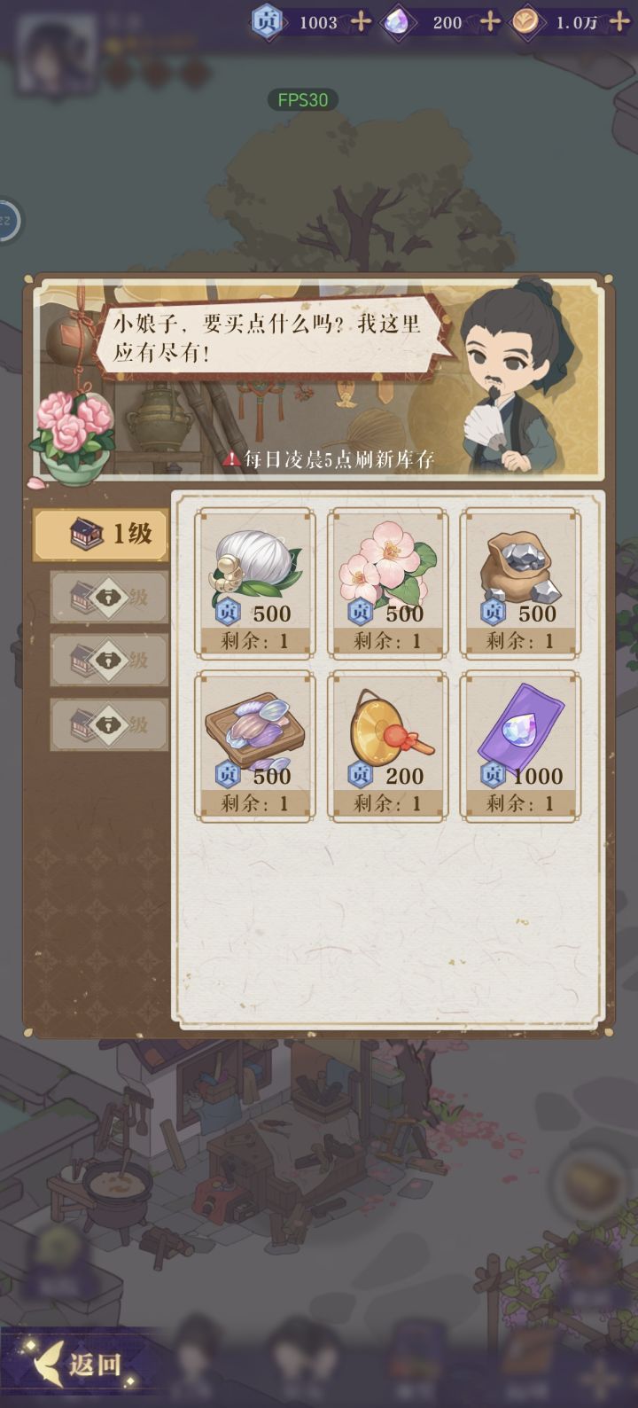Tap the last locked level tab
The image size is (638, 1408).
(109, 725)
